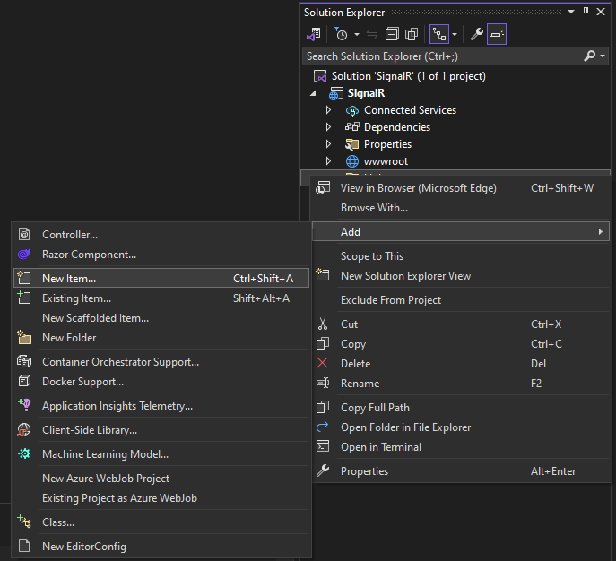The width and height of the screenshot is (616, 561).
Task: Click the Show All Files icon
Action: (x=412, y=34)
